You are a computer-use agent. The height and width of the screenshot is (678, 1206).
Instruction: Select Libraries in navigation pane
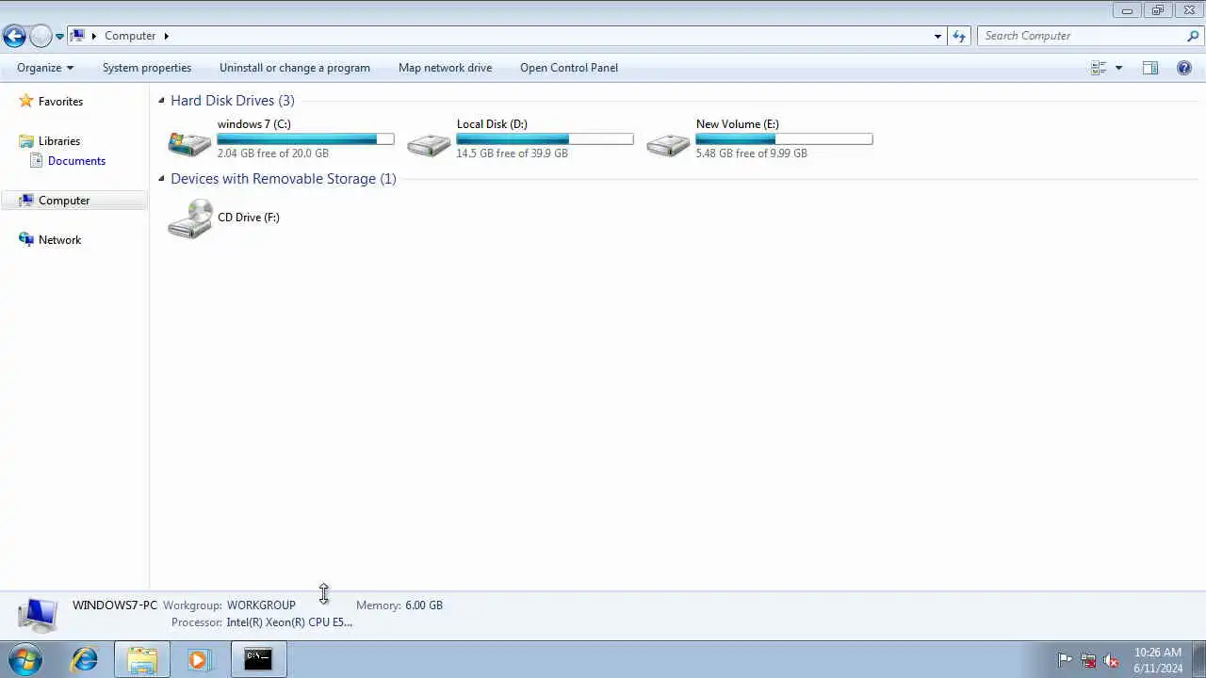coord(59,141)
